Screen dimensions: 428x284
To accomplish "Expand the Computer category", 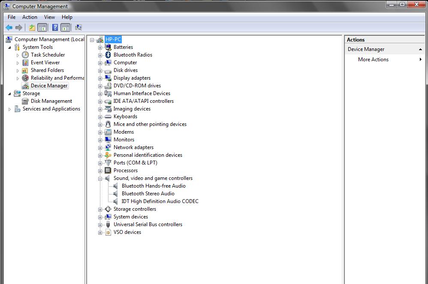I will coord(100,63).
